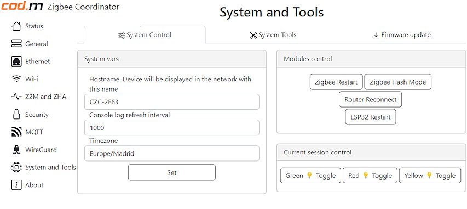Click the Hostname input field

[172, 102]
